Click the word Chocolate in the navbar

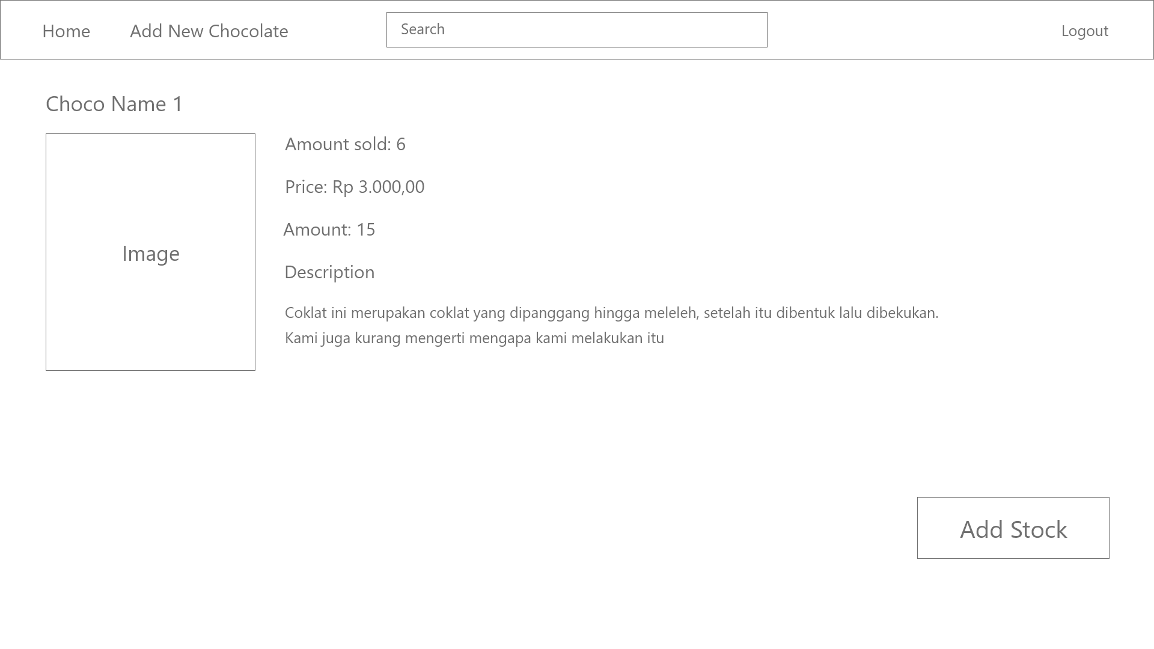(248, 31)
